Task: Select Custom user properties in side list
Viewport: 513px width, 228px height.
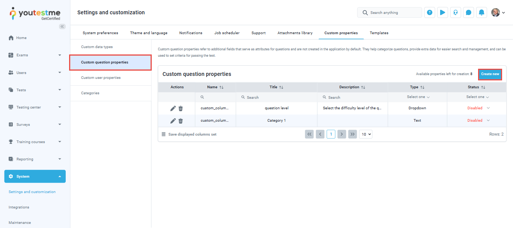Action: (x=101, y=78)
